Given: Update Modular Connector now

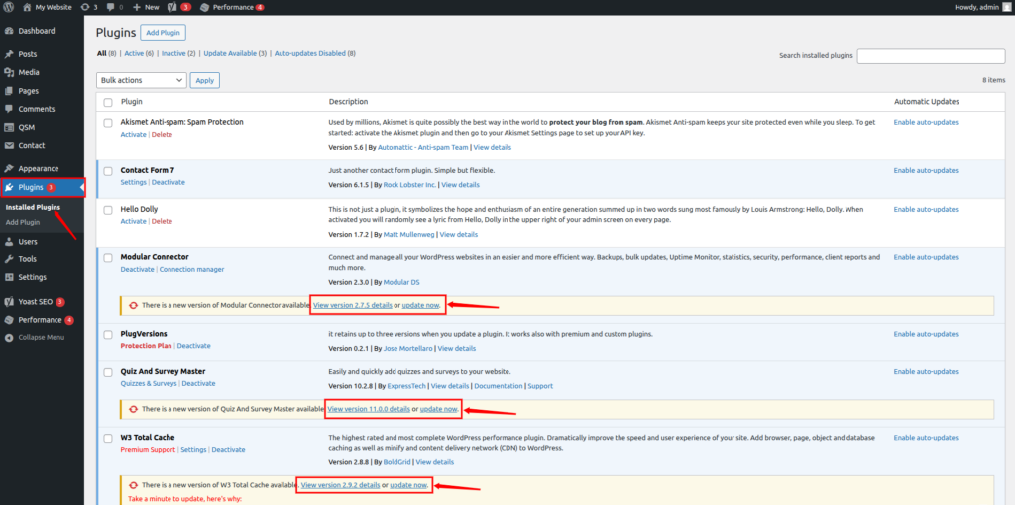Looking at the screenshot, I should pos(420,305).
